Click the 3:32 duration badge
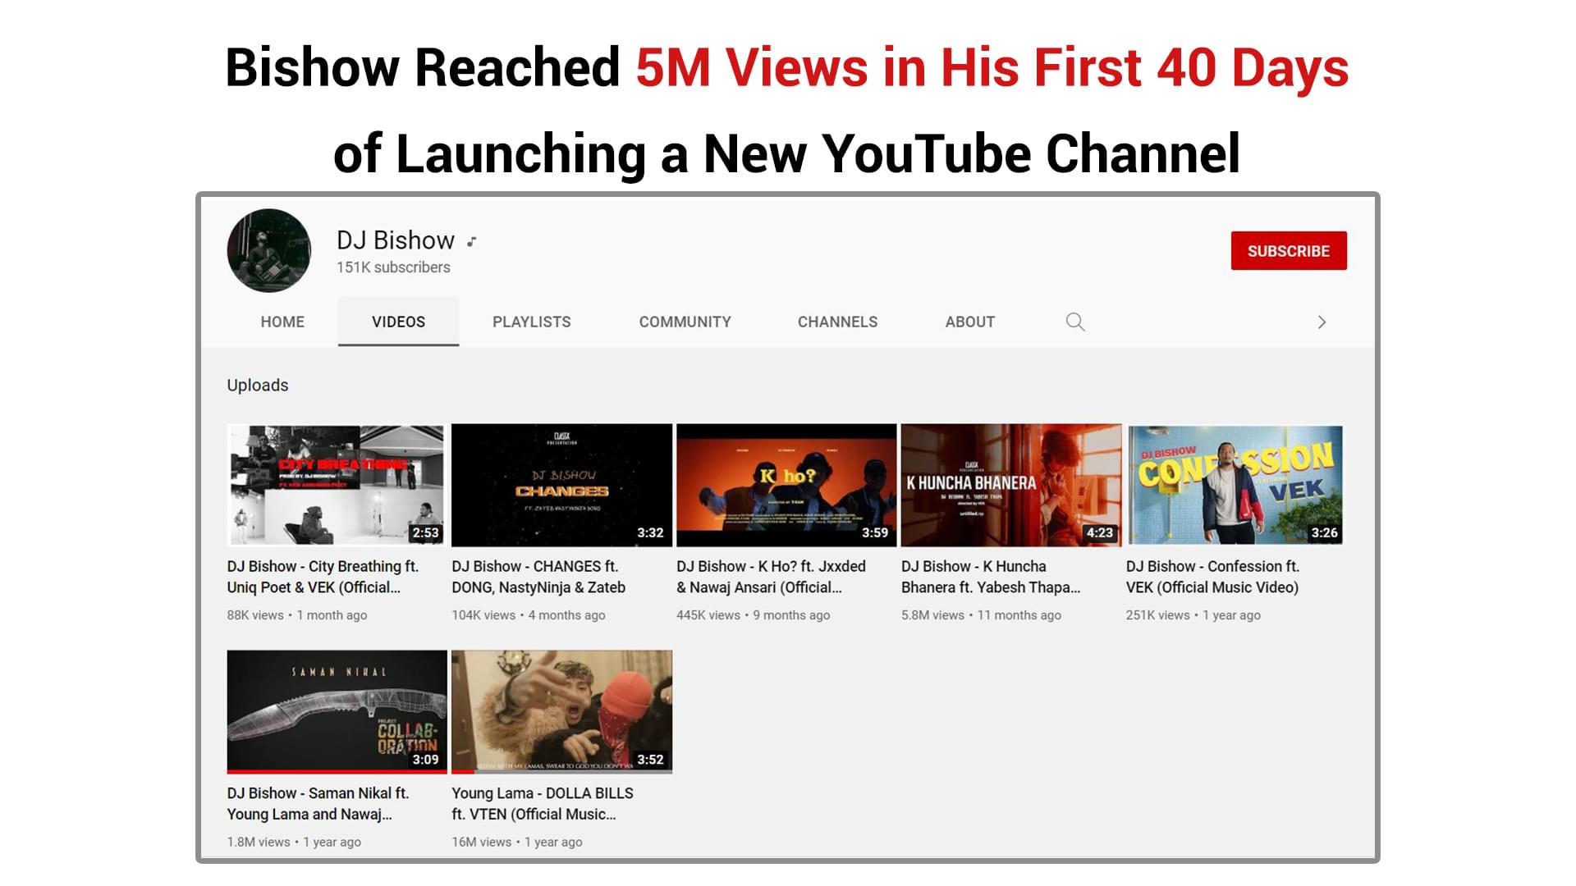 (x=650, y=533)
